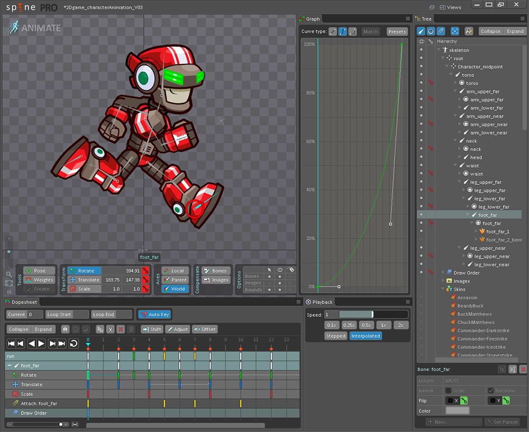Click the bone Color swatch
This screenshot has height=432, width=529.
coord(457,410)
